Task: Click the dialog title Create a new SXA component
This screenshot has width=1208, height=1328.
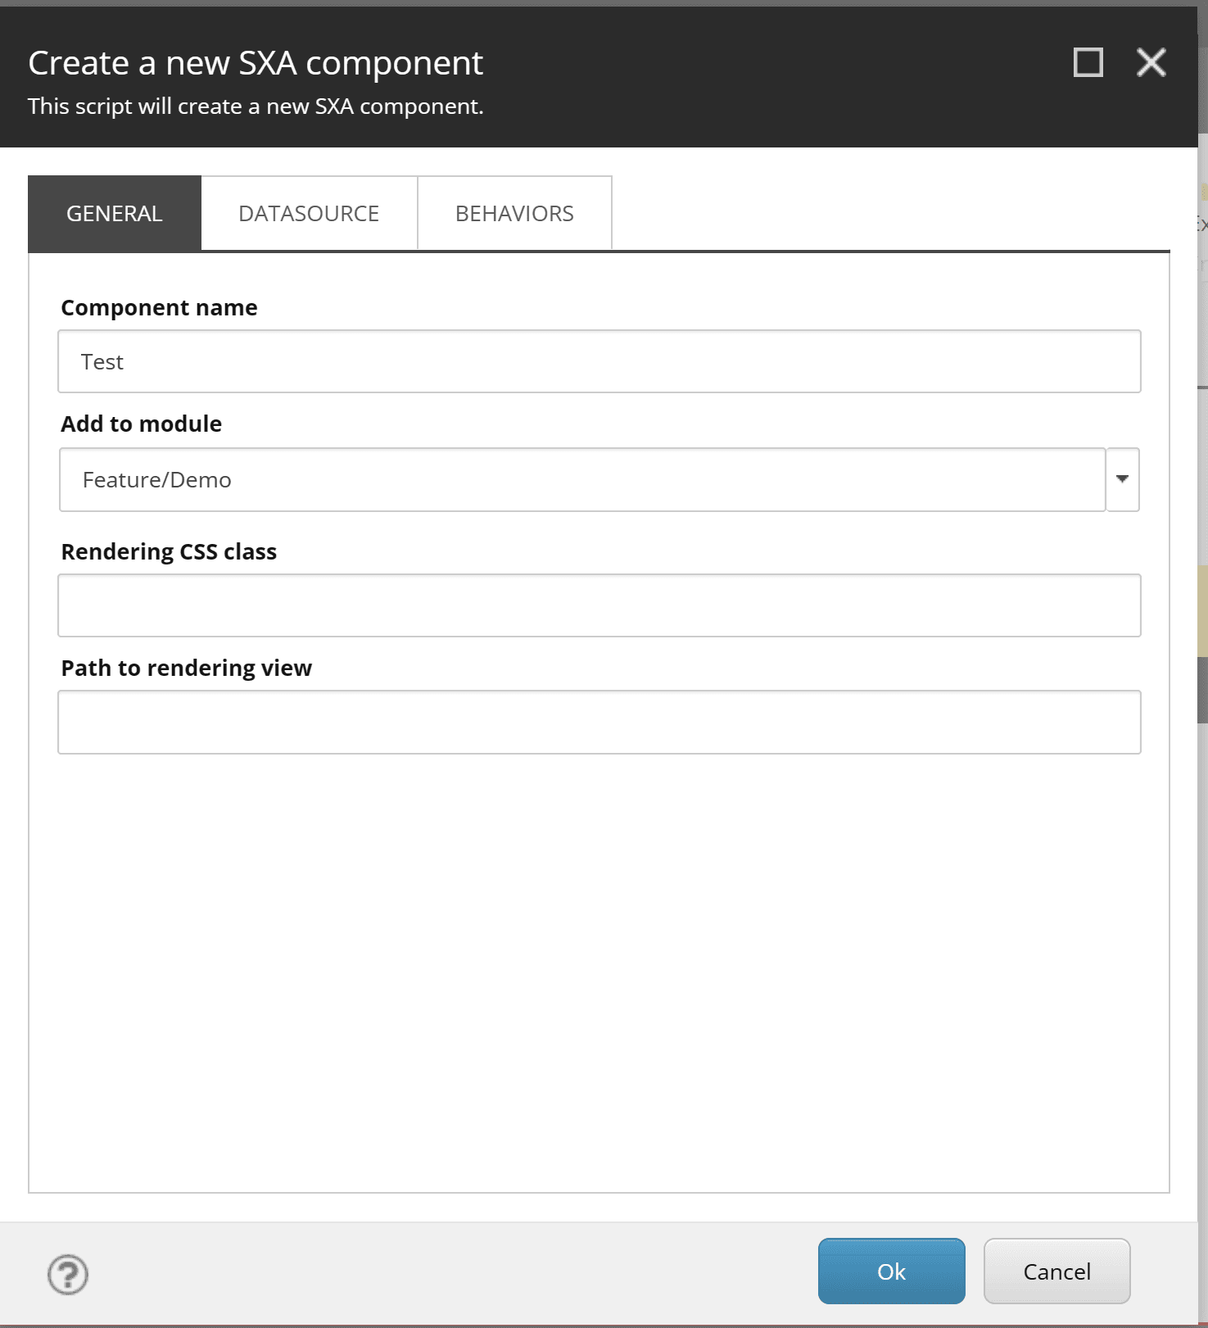Action: (x=256, y=63)
